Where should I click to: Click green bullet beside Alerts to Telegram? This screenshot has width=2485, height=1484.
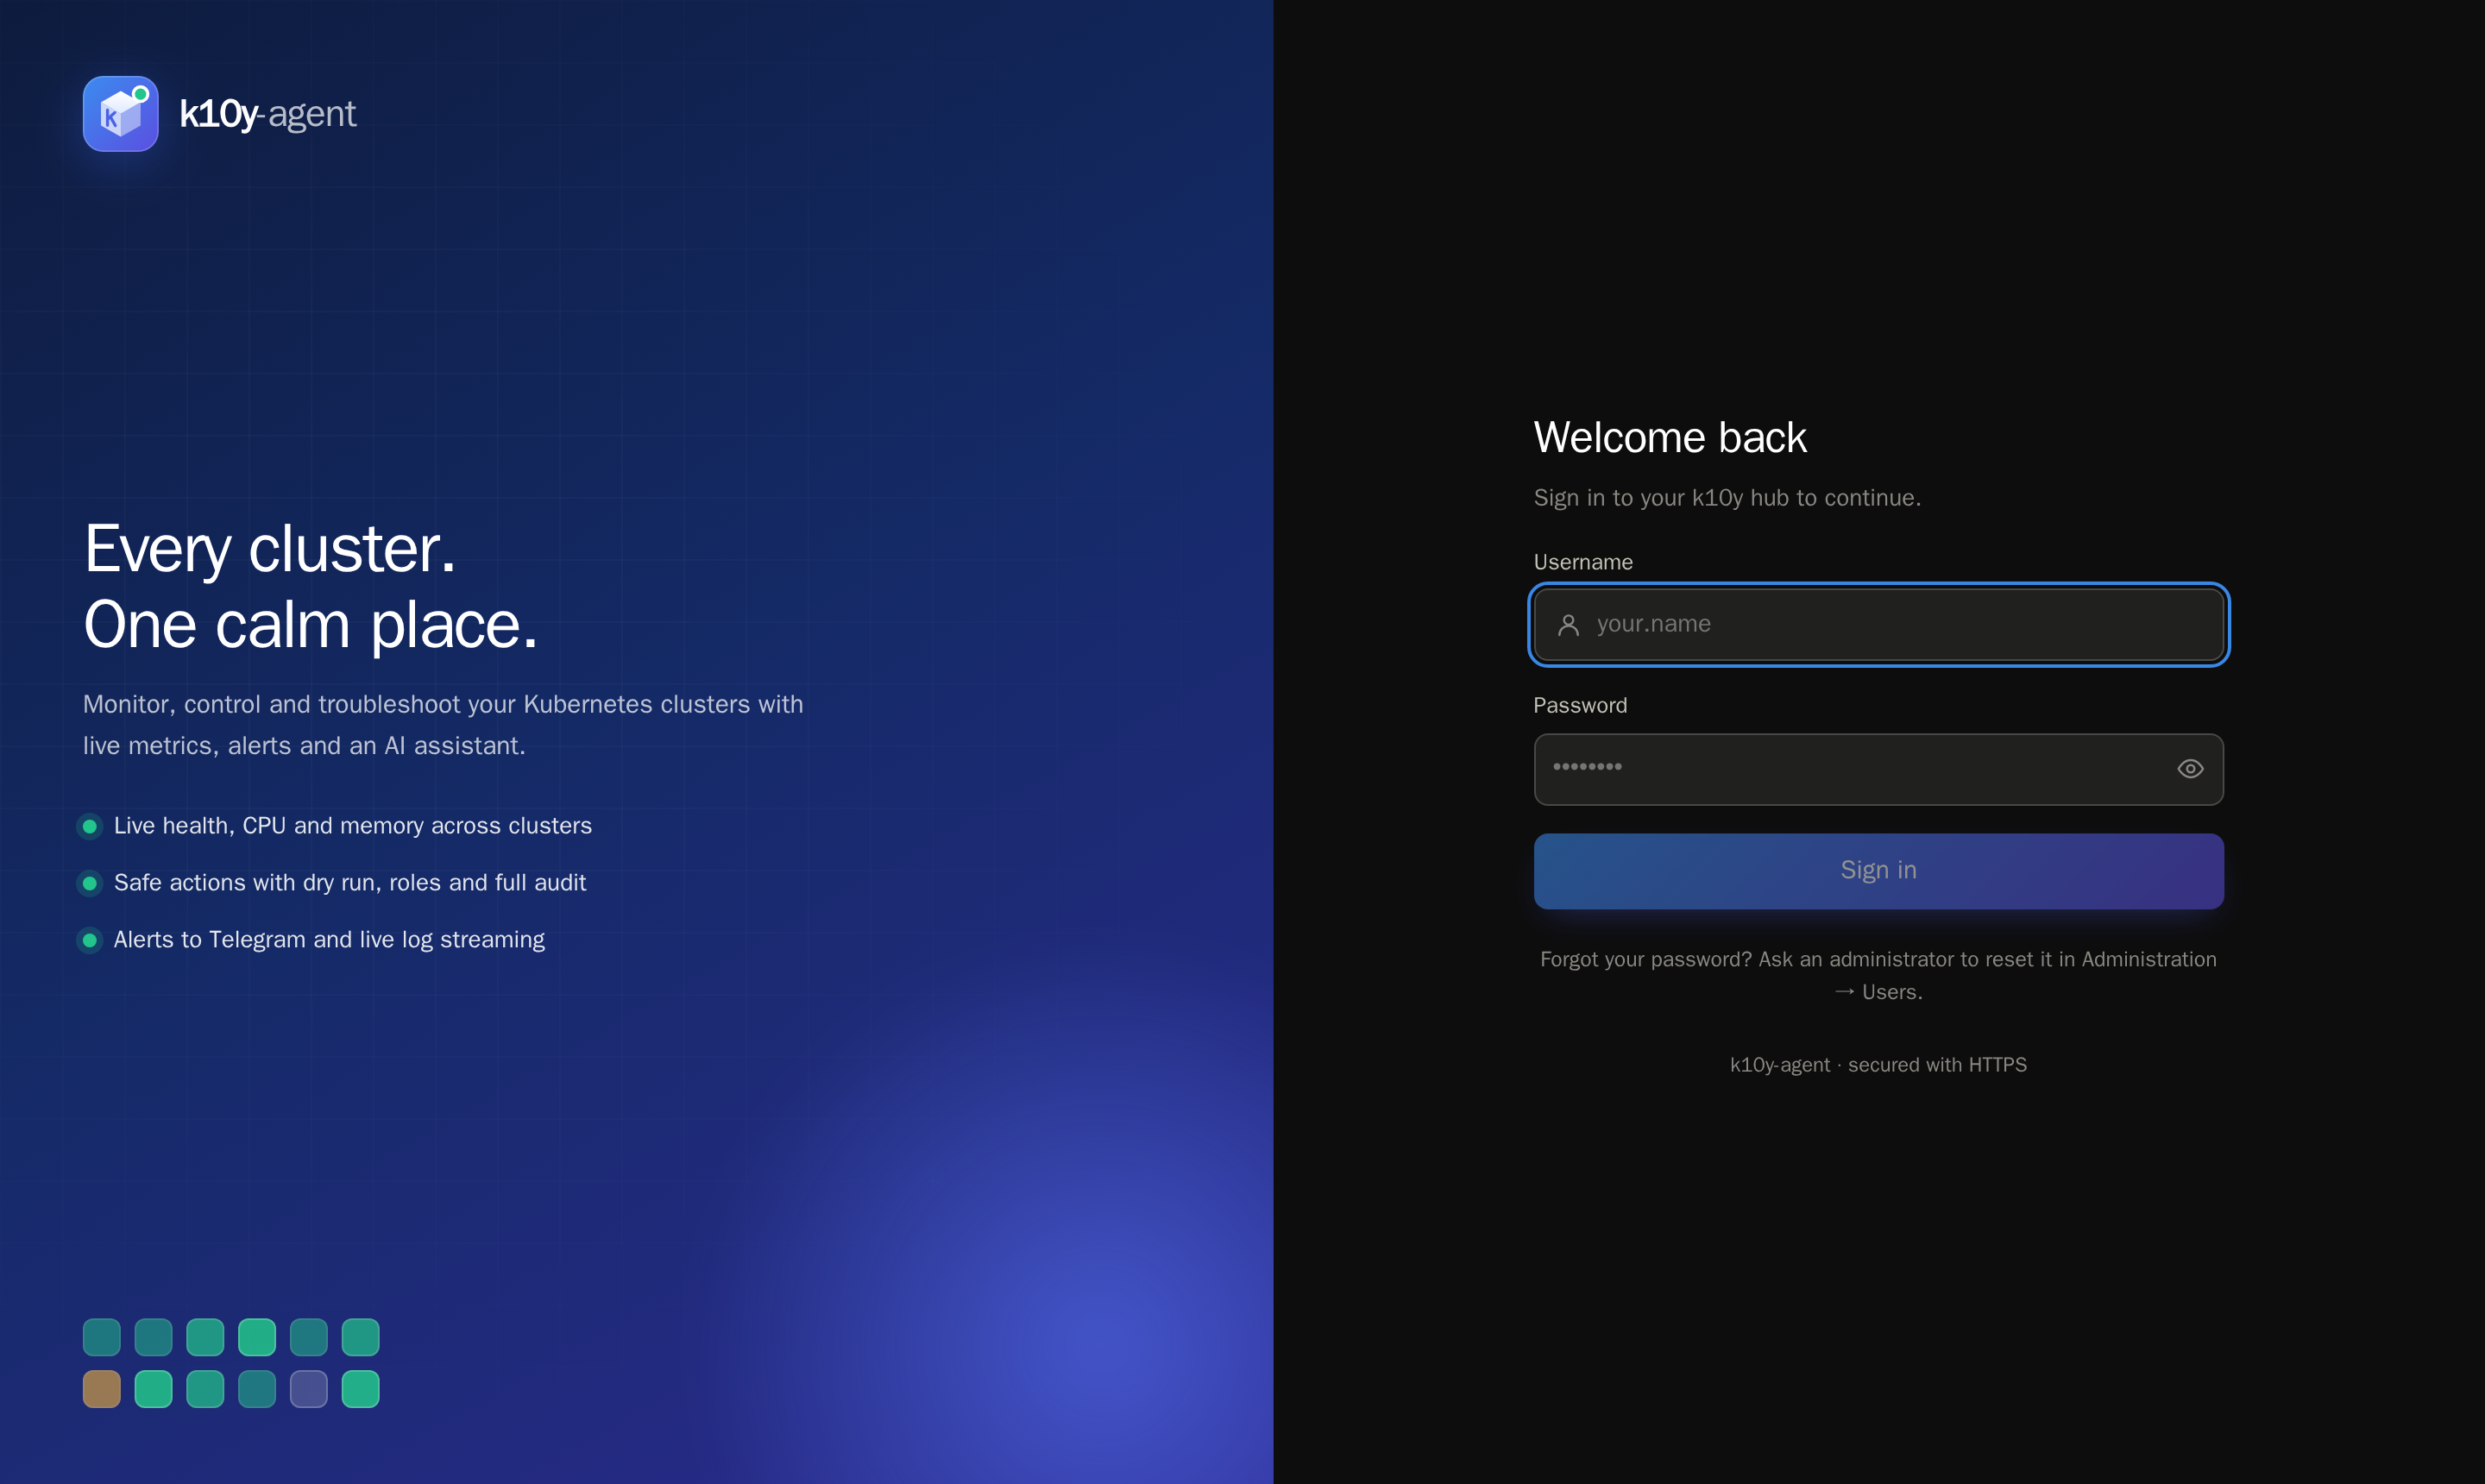coord(90,940)
